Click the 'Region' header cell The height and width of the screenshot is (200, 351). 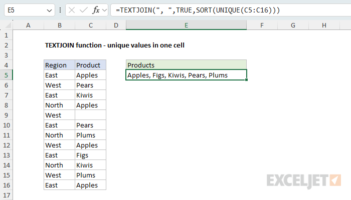(x=59, y=65)
